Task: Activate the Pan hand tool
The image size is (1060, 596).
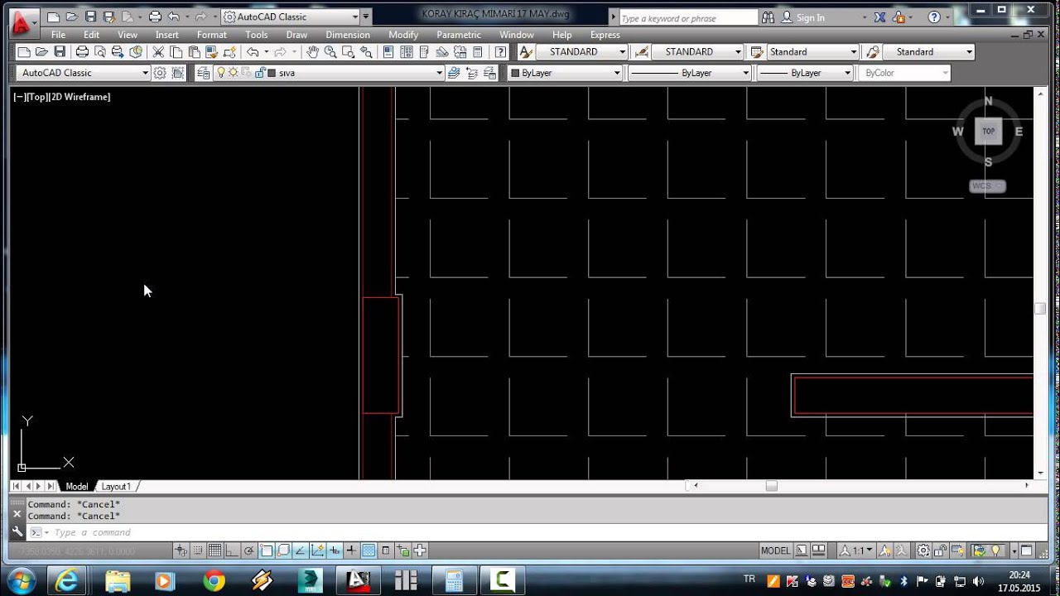Action: pos(312,51)
